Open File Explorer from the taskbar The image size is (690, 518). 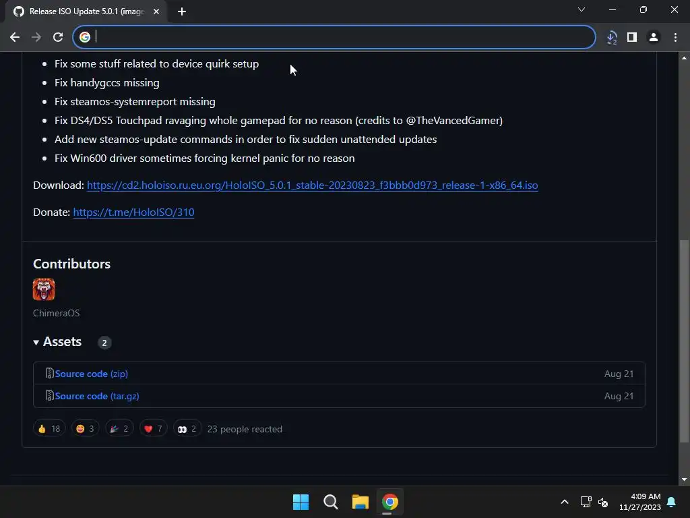(x=360, y=502)
